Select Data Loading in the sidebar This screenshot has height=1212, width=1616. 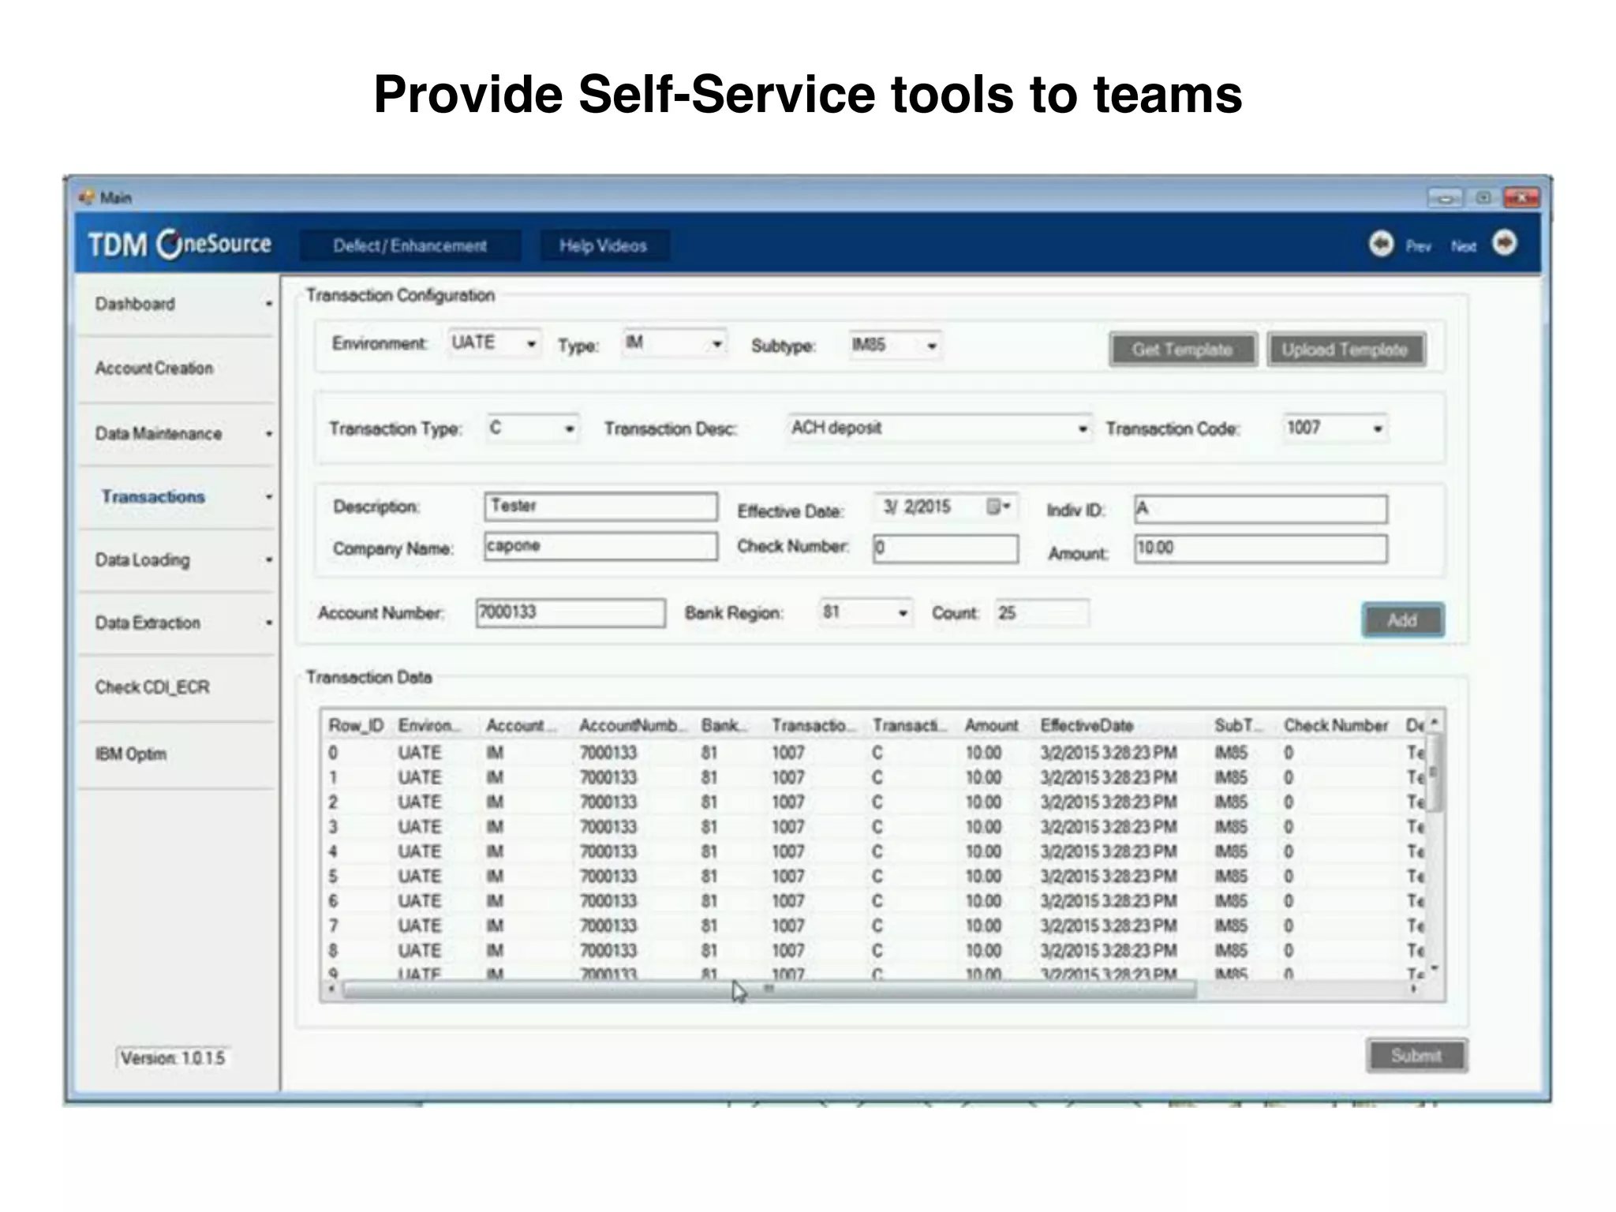pyautogui.click(x=143, y=560)
